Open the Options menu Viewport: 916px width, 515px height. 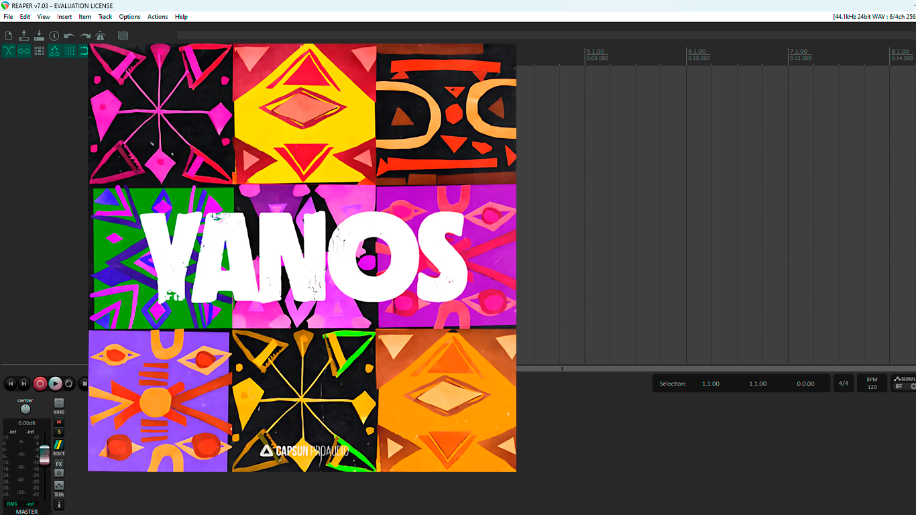coord(129,17)
